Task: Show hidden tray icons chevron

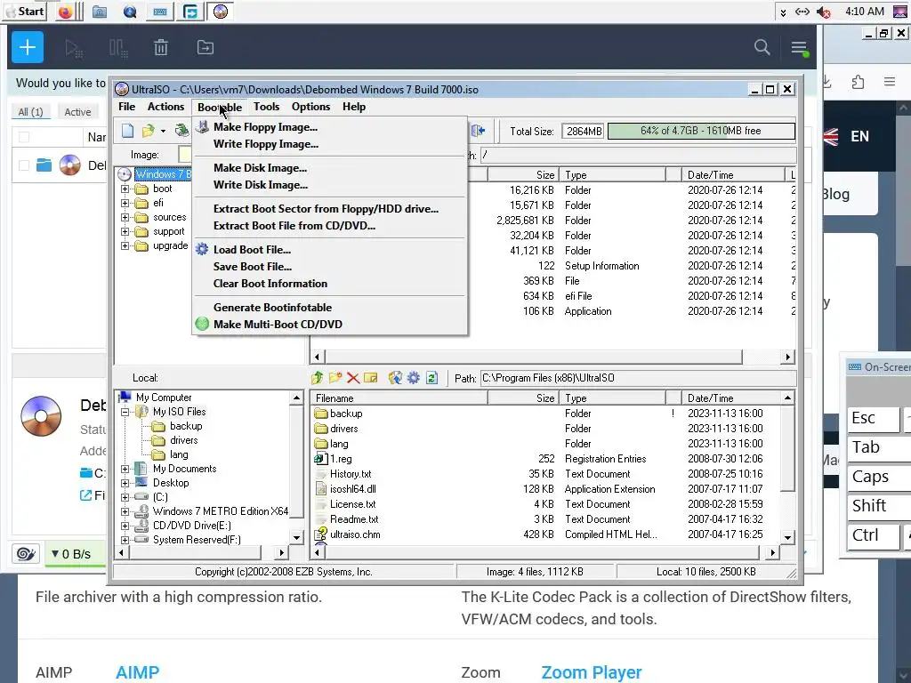Action: point(783,12)
